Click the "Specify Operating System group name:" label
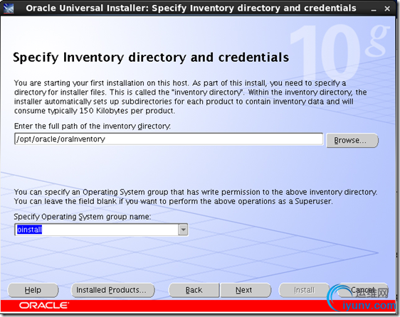The image size is (400, 317). (x=83, y=217)
